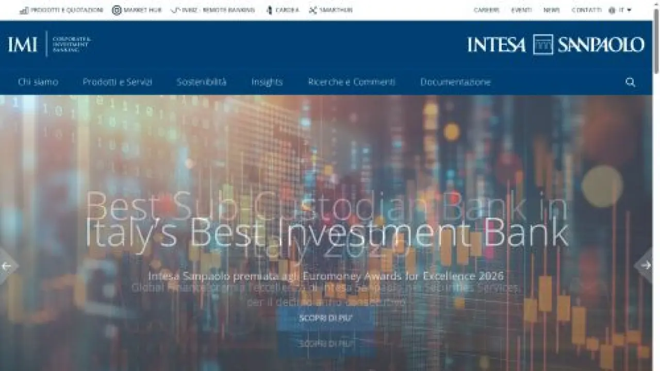Open the Market Hub link
This screenshot has width=660, height=371.
click(143, 10)
